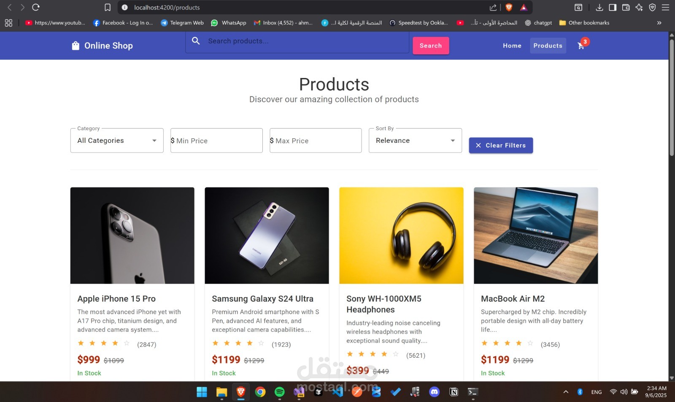Screen dimensions: 675x402
Task: Open Discord from the taskbar
Action: (434, 392)
